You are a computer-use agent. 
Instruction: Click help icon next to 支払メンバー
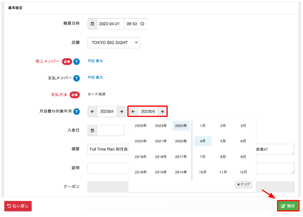(77, 78)
